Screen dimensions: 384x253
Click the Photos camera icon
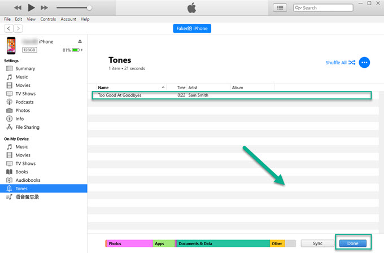[x=9, y=111]
